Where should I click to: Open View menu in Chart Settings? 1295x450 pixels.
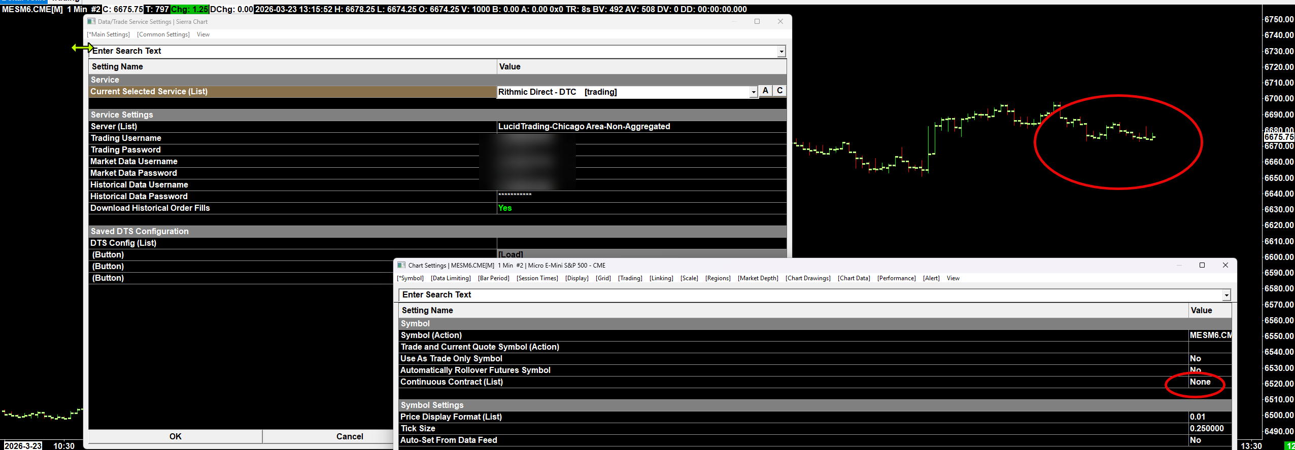(953, 278)
